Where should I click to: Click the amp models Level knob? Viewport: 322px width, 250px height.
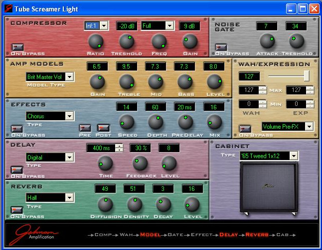click(214, 82)
